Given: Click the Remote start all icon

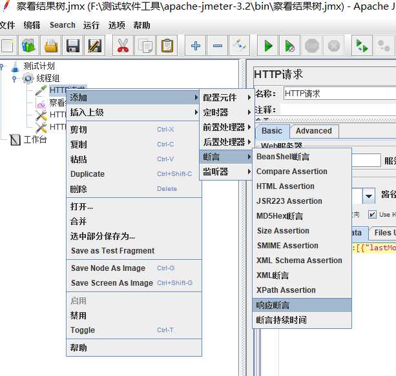Looking at the screenshot, I should click(x=362, y=46).
